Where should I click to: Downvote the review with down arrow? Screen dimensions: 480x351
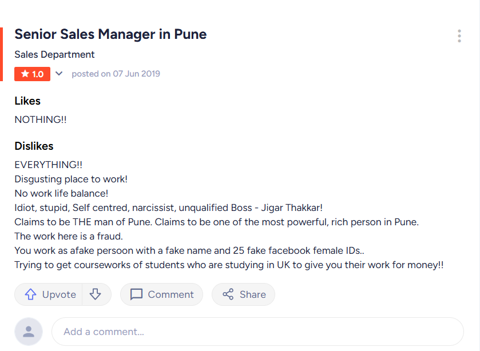pyautogui.click(x=96, y=294)
